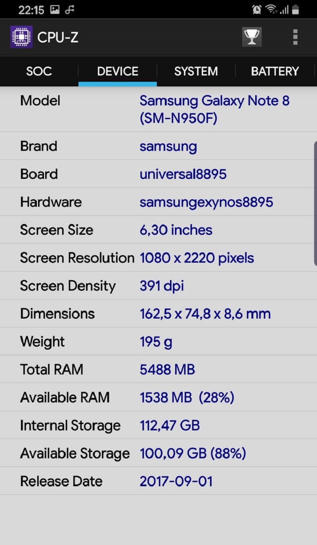Tap the battery indicator in status bar

tap(295, 10)
